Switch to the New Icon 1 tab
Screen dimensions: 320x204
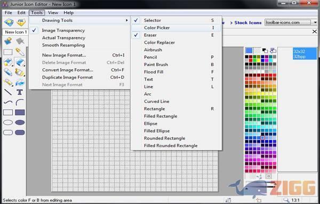point(15,32)
